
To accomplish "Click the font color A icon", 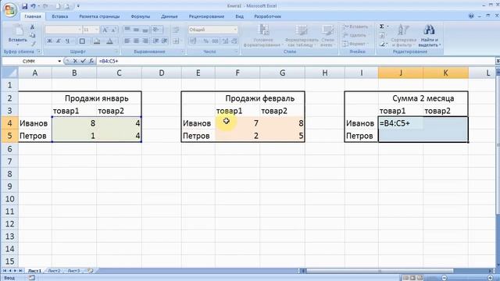I will 109,41.
